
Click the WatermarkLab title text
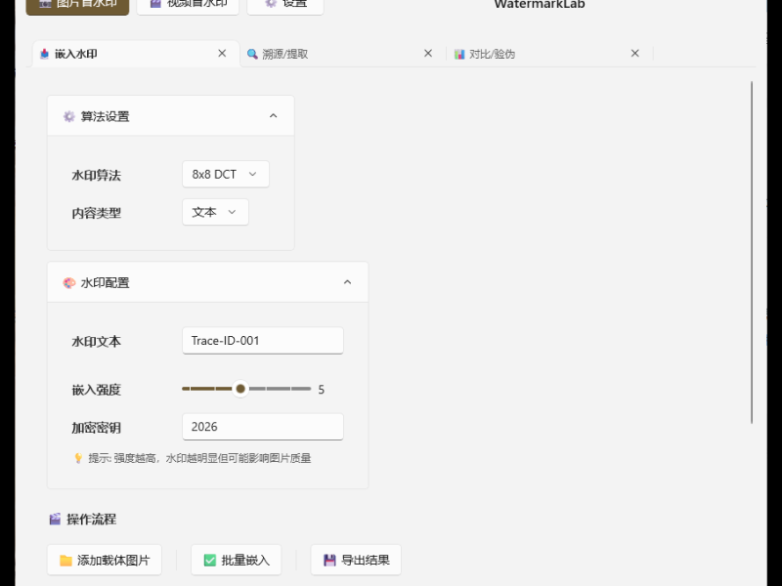[x=540, y=5]
